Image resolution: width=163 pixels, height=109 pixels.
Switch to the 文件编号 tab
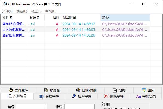[x=17, y=96]
